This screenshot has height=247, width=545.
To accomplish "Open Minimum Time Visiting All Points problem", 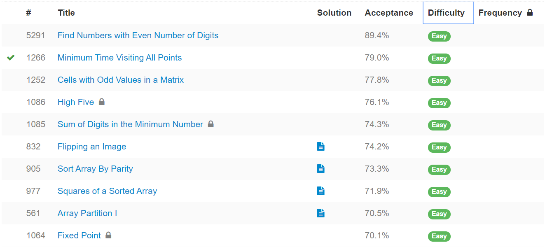I will tap(119, 58).
